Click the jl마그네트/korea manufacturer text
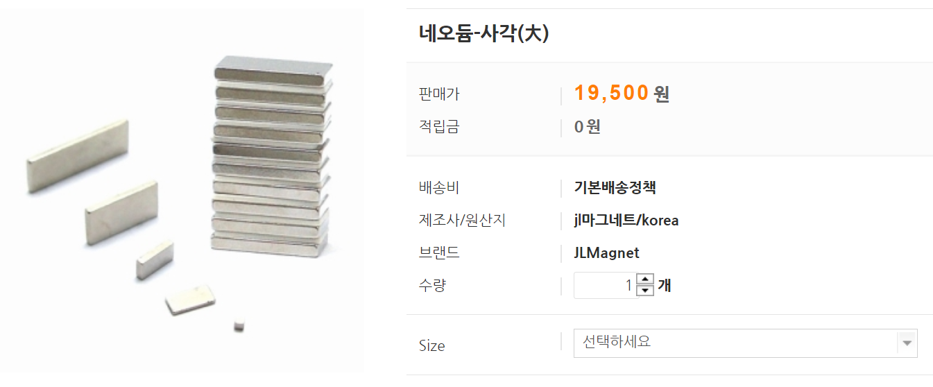The image size is (933, 387). 626,221
